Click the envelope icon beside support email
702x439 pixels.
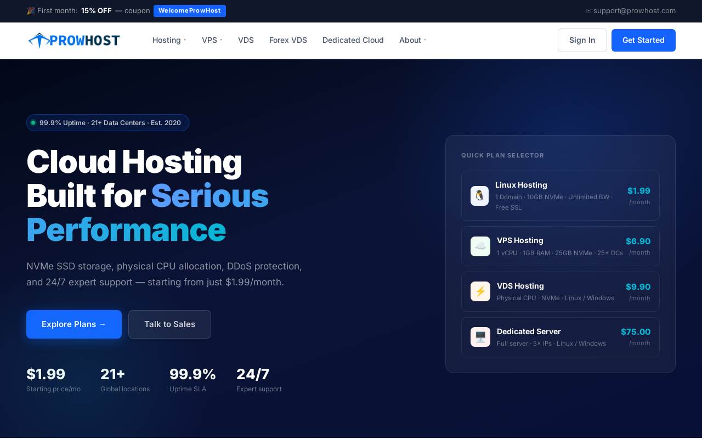point(588,11)
